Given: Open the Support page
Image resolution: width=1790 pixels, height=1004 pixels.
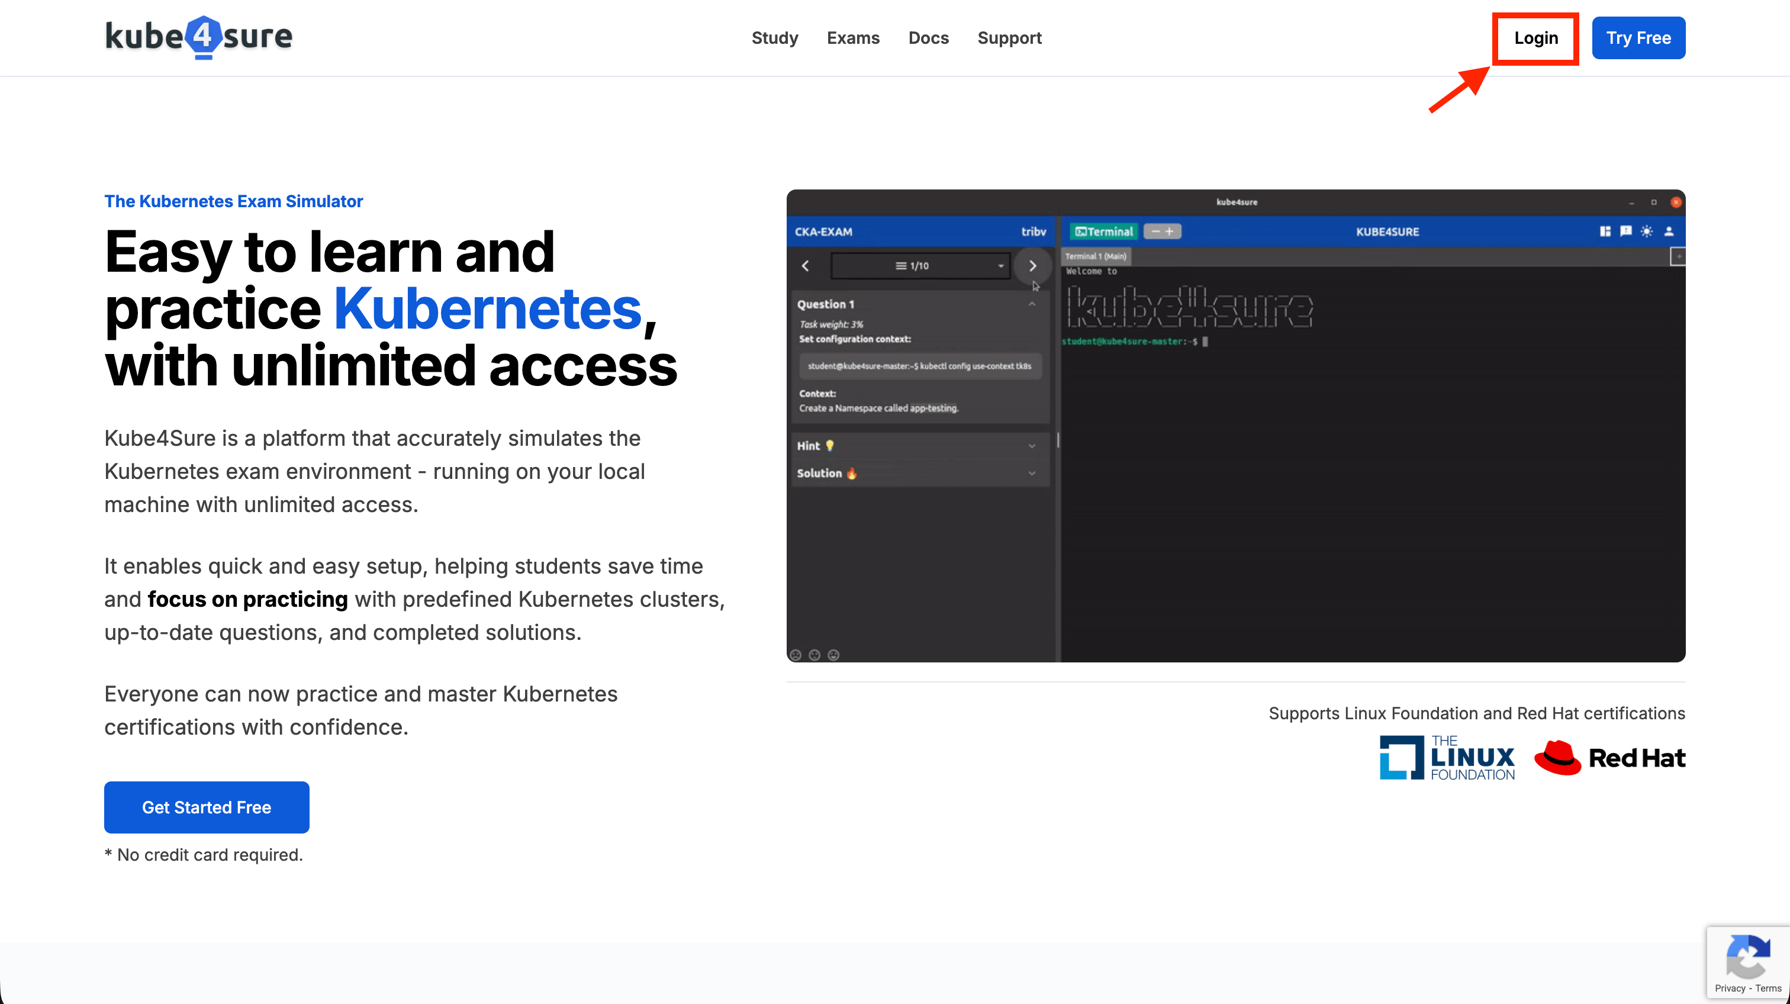Looking at the screenshot, I should point(1010,37).
